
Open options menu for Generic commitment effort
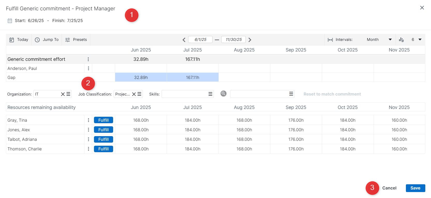[88, 59]
